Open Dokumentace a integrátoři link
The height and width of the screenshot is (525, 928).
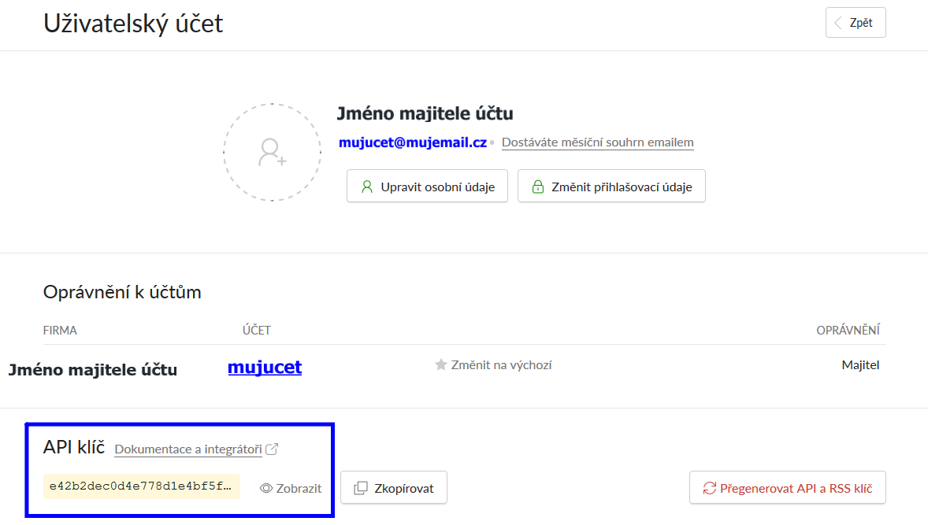[188, 449]
